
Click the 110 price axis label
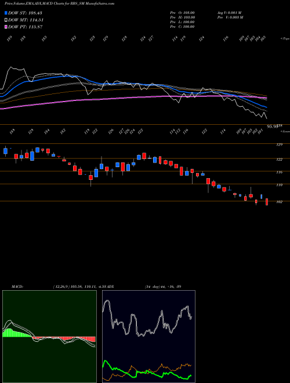tap(279, 185)
